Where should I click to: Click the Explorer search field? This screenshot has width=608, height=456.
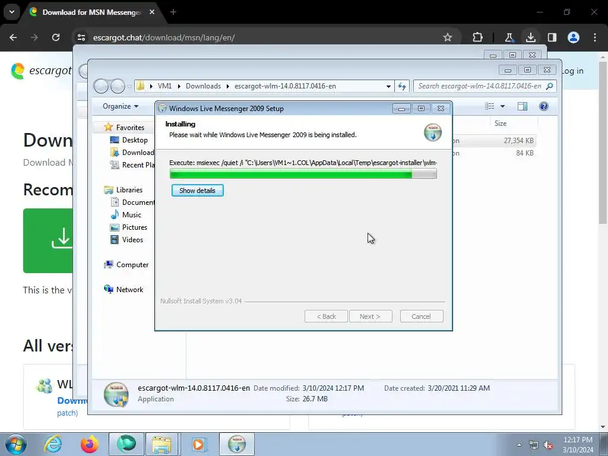click(484, 86)
